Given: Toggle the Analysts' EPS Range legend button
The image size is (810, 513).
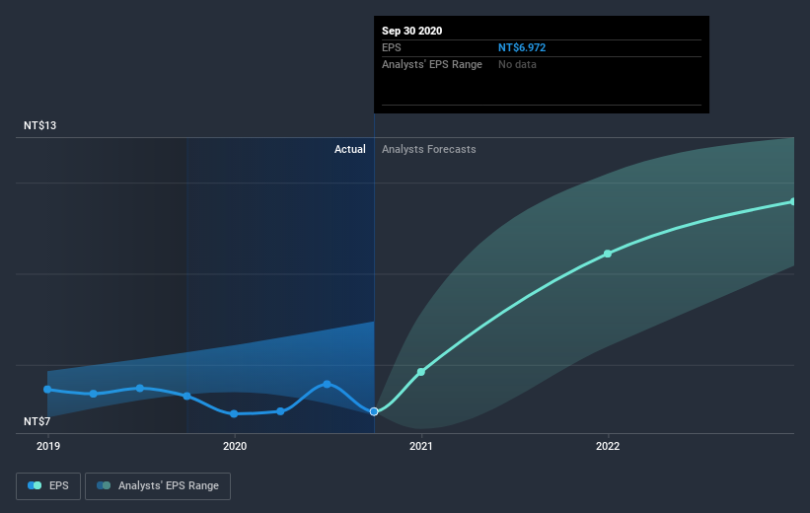Looking at the screenshot, I should [x=158, y=486].
